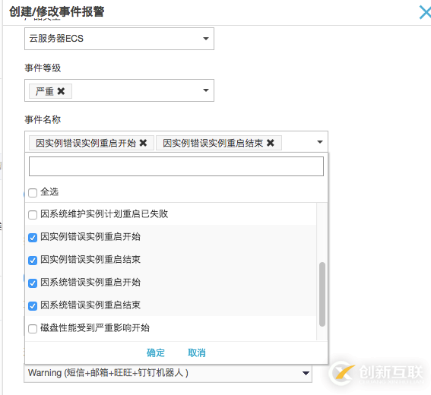Open the Warning notification method dropdown
Image resolution: width=431 pixels, height=395 pixels.
(x=168, y=373)
